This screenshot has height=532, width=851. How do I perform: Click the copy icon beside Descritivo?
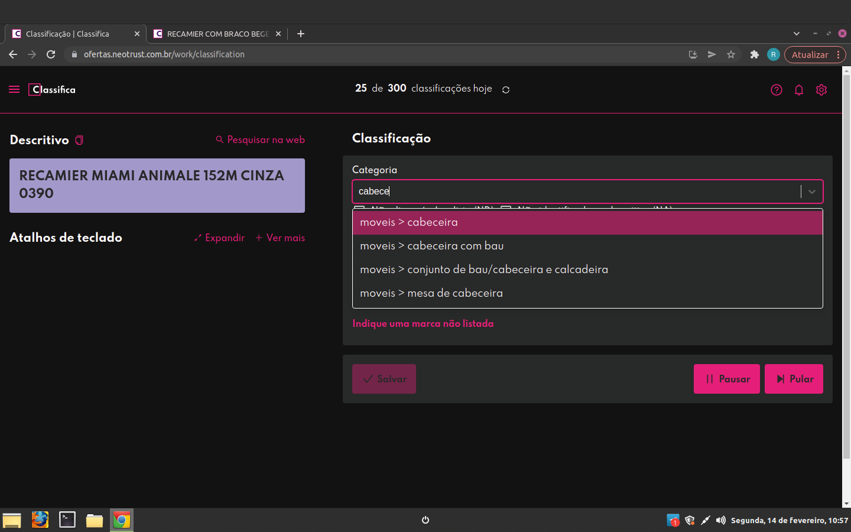pos(79,140)
